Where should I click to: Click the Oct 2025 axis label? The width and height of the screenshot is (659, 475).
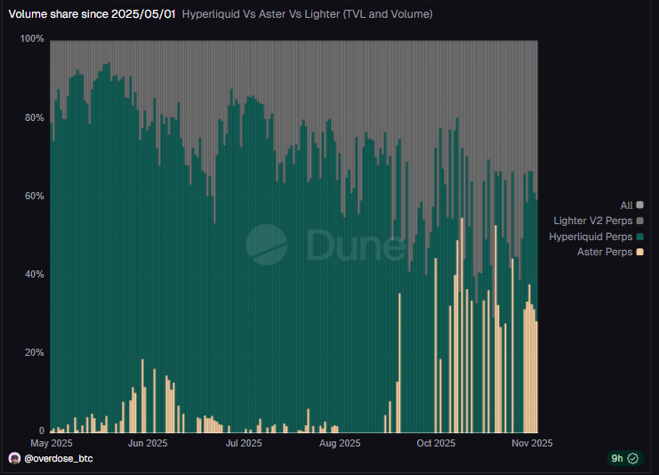click(436, 443)
